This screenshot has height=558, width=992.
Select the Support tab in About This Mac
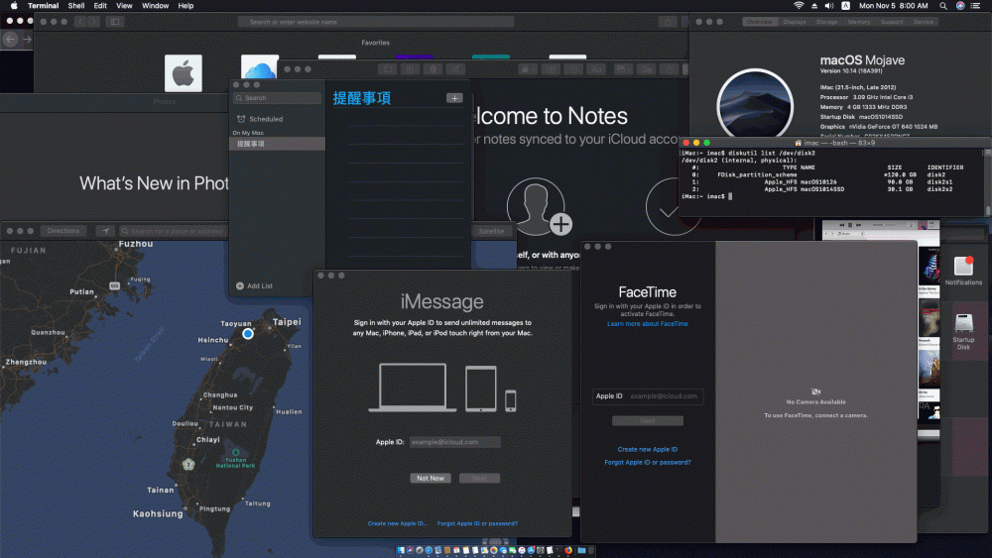coord(892,22)
